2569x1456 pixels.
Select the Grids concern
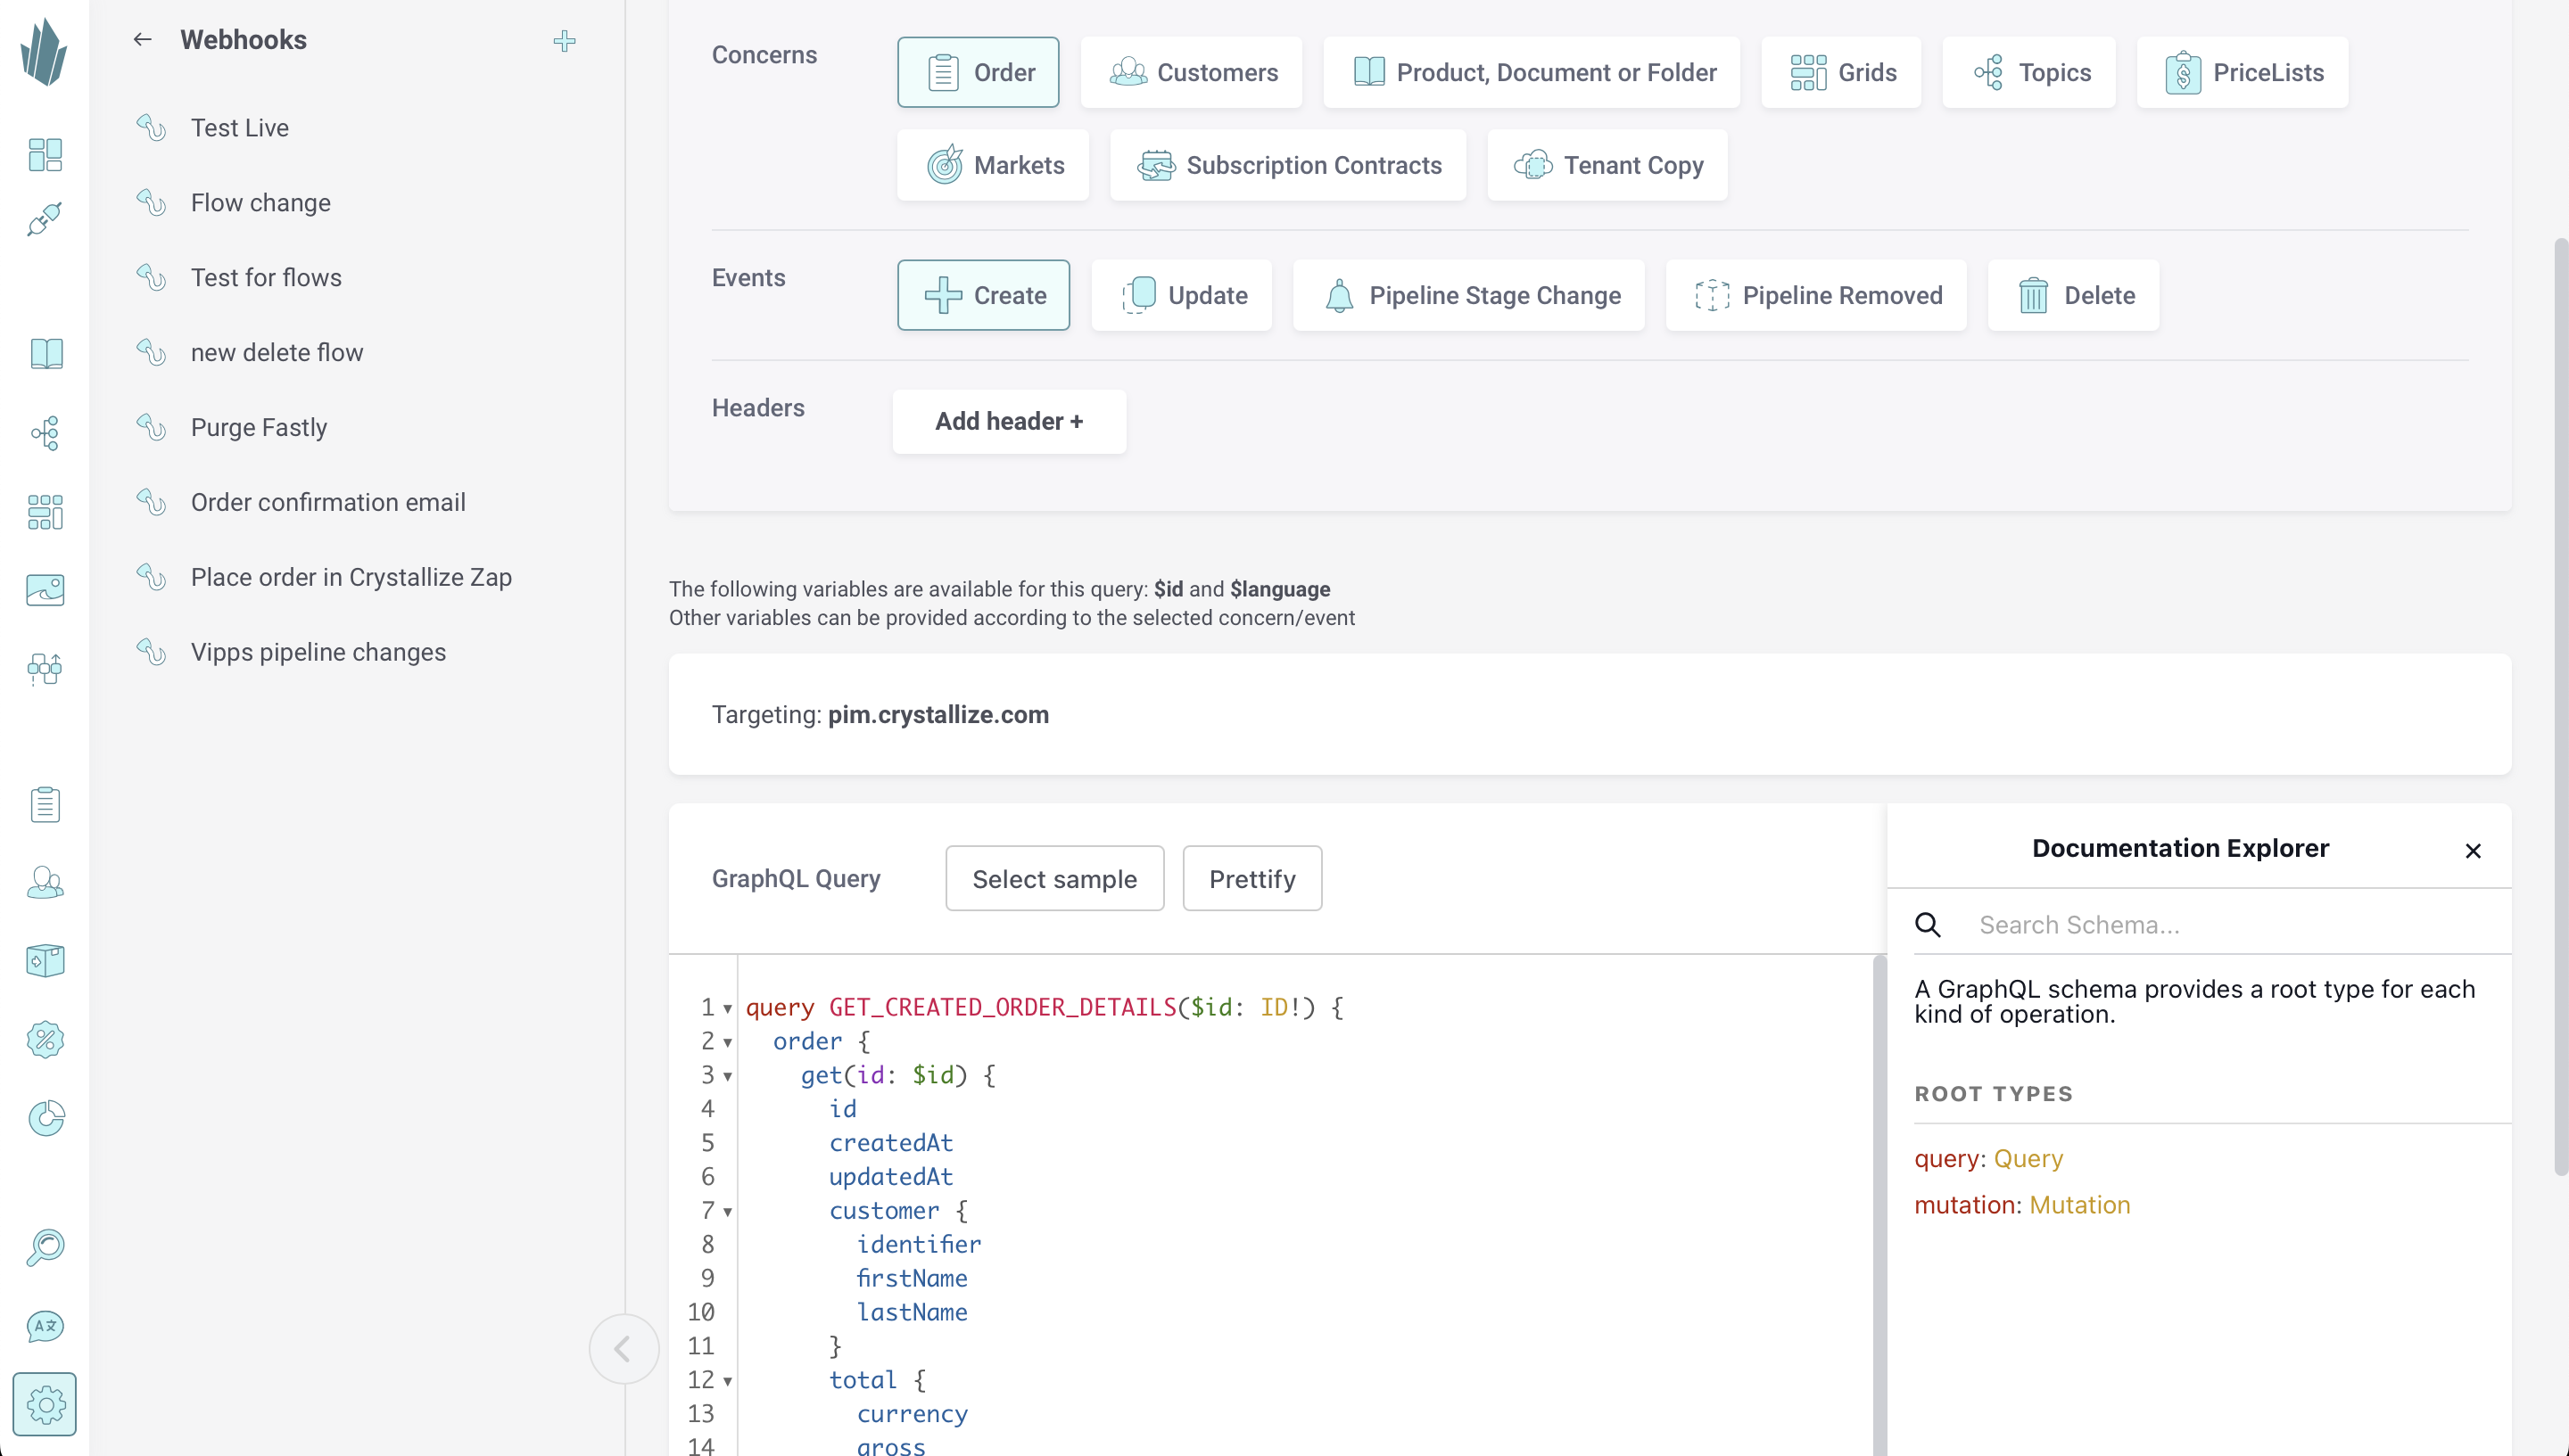click(1842, 72)
